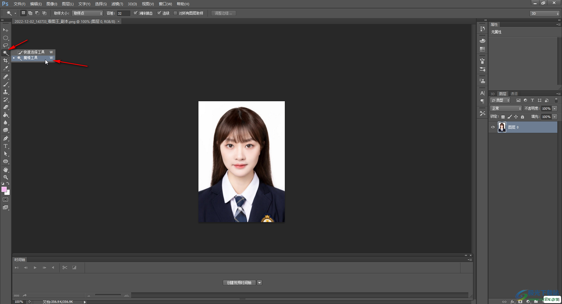This screenshot has width=562, height=304.
Task: Click 创建视频时间轴 button
Action: point(239,283)
